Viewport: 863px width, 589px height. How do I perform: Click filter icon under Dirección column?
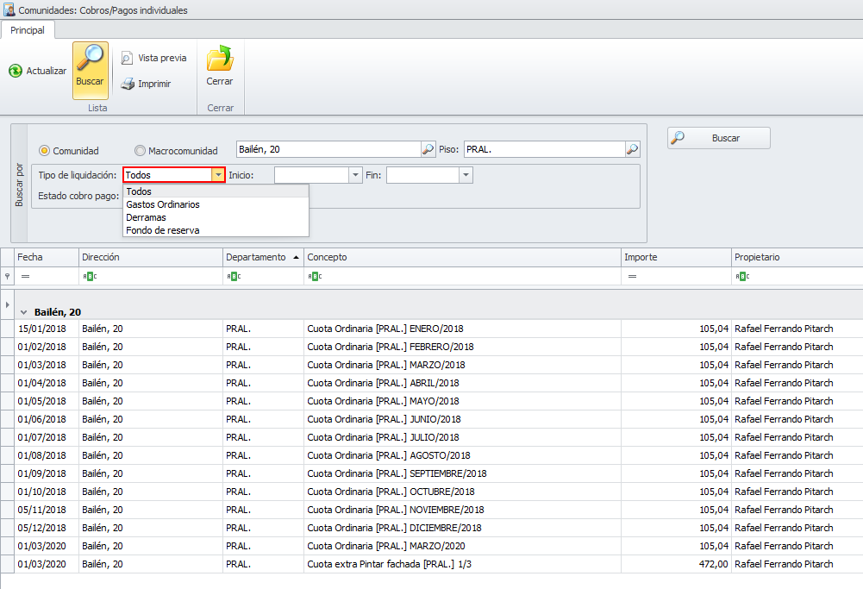coord(87,276)
